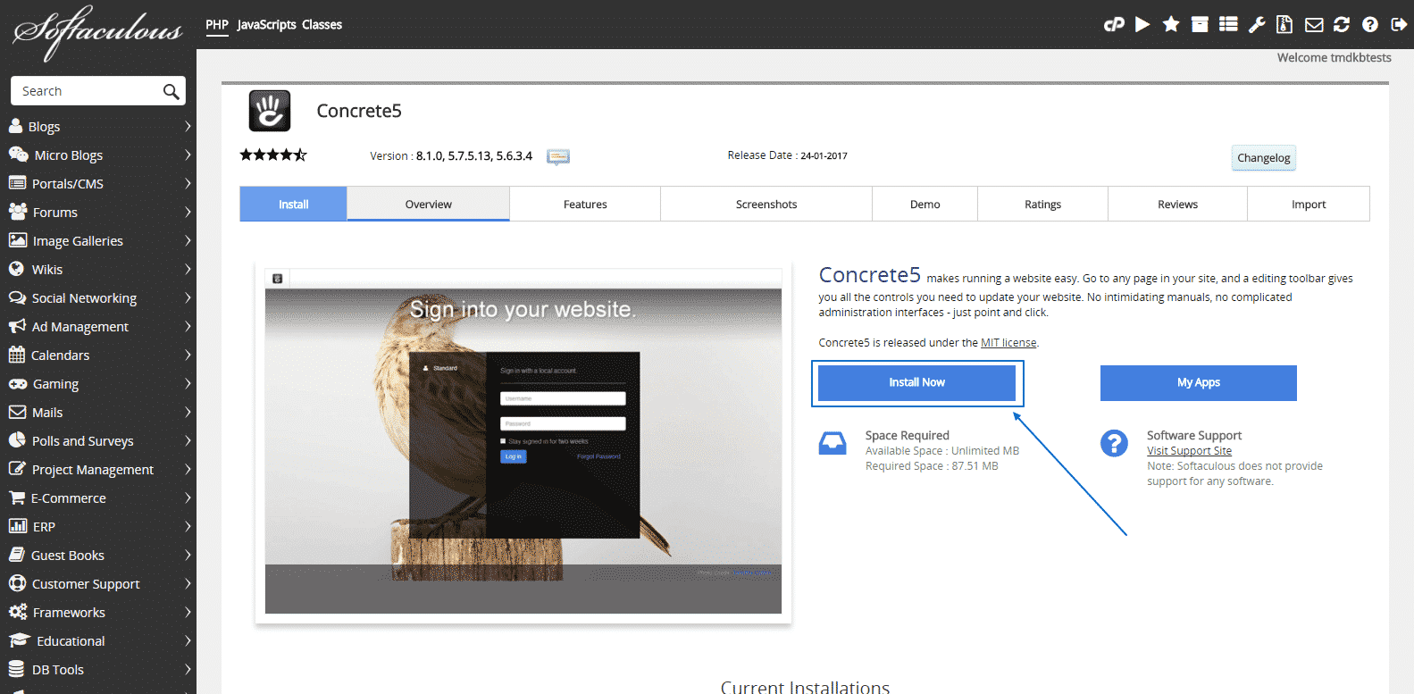The width and height of the screenshot is (1414, 694).
Task: Click the star rating of Concrete5
Action: [x=273, y=155]
